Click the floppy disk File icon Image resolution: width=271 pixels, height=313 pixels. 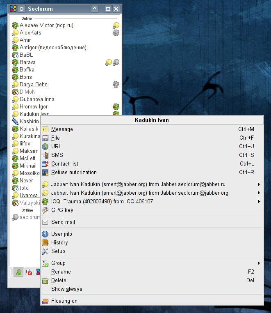(x=45, y=138)
